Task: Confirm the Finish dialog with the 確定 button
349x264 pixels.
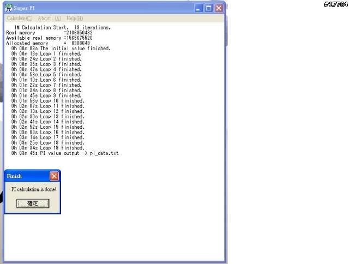Action: 33,203
